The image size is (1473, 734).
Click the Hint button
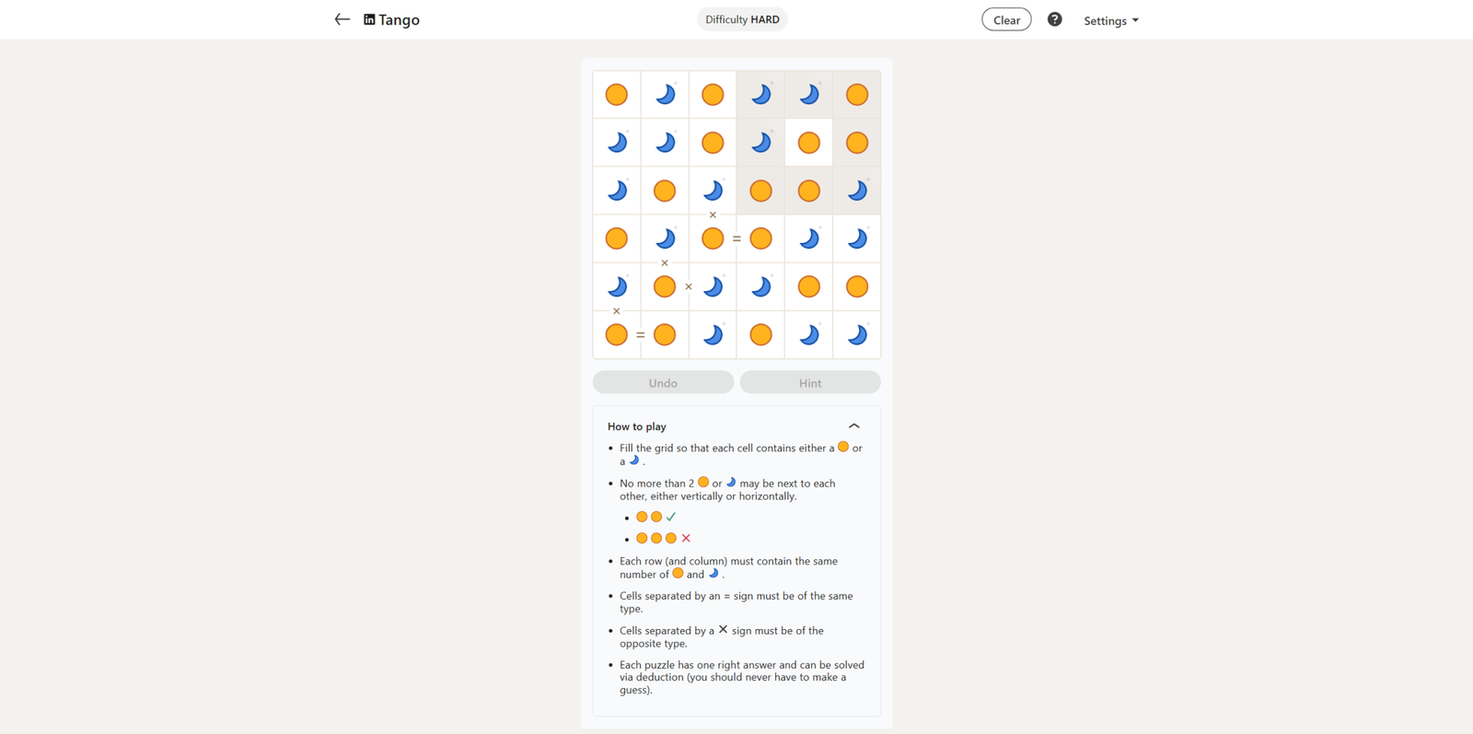pos(810,382)
